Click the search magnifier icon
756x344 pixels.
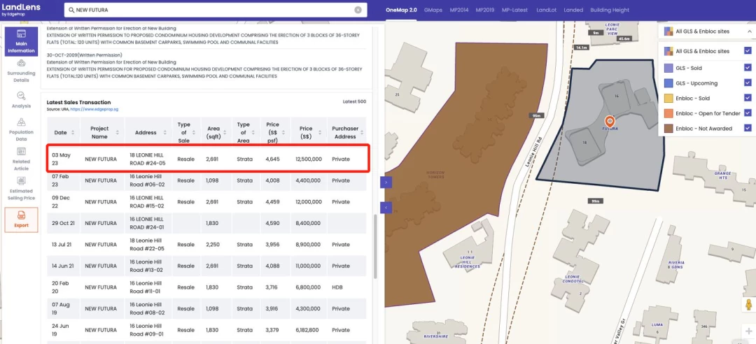71,10
